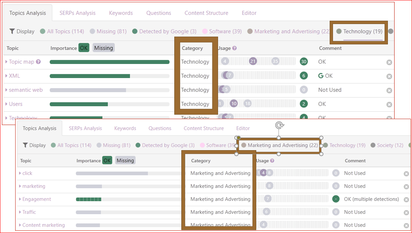Screen dimensions: 412x233
Task: Toggle the OK importance filter in bottom panel
Action: click(107, 161)
